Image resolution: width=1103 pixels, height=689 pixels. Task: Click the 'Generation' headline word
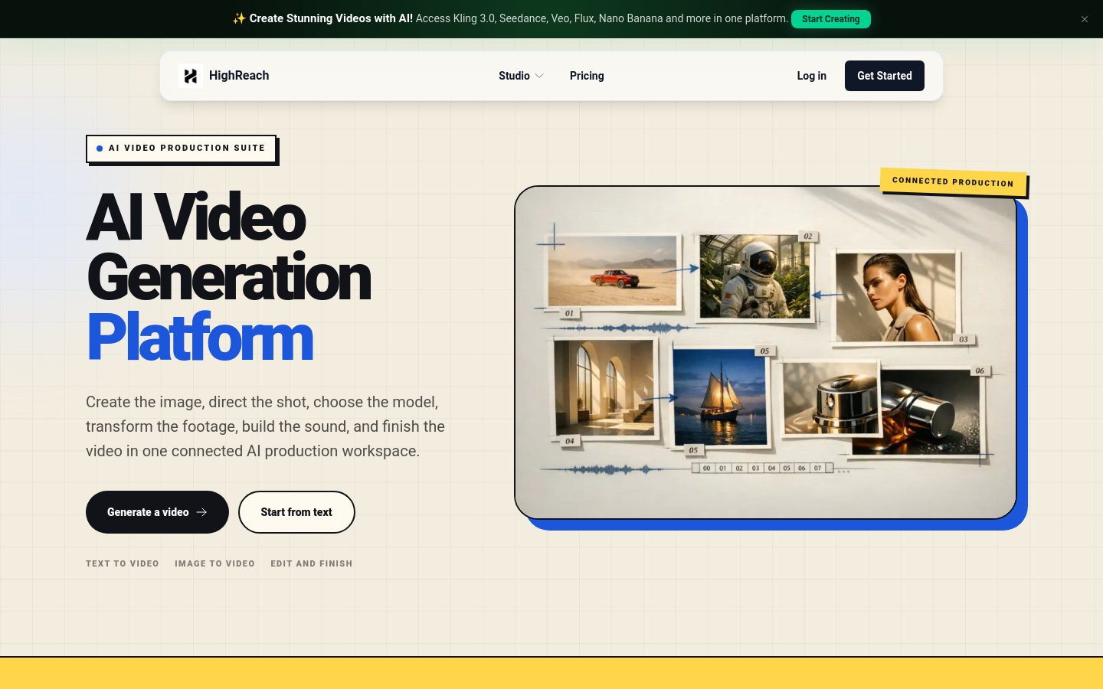pyautogui.click(x=229, y=277)
